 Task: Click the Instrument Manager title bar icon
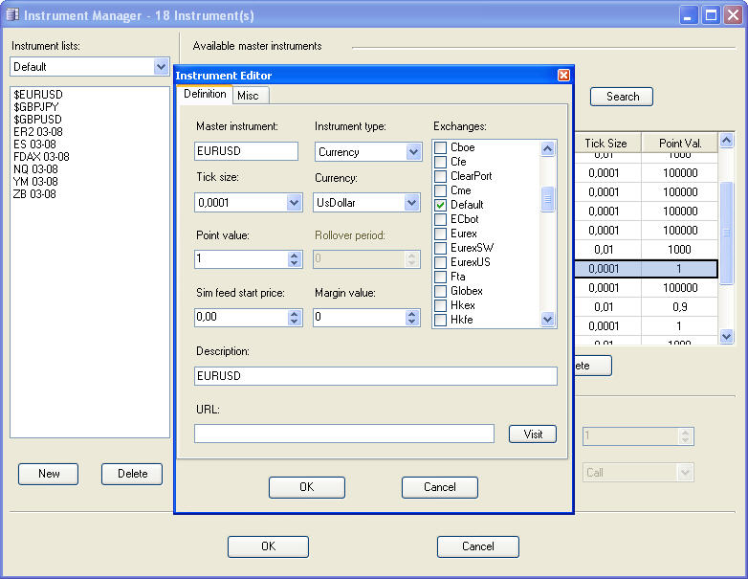tap(12, 15)
